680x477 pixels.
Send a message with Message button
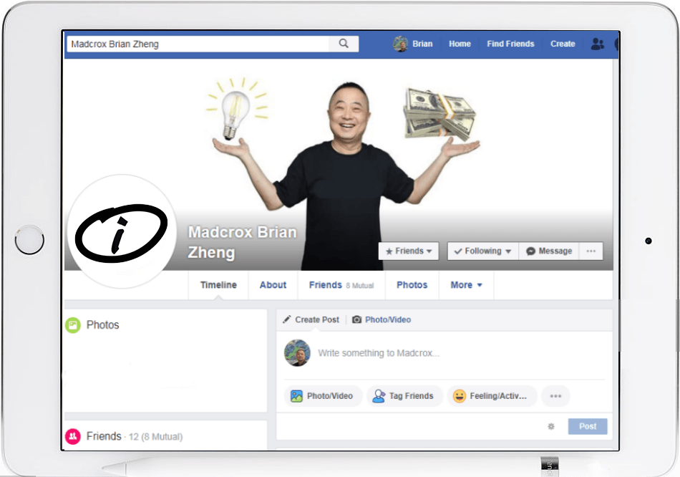[549, 251]
